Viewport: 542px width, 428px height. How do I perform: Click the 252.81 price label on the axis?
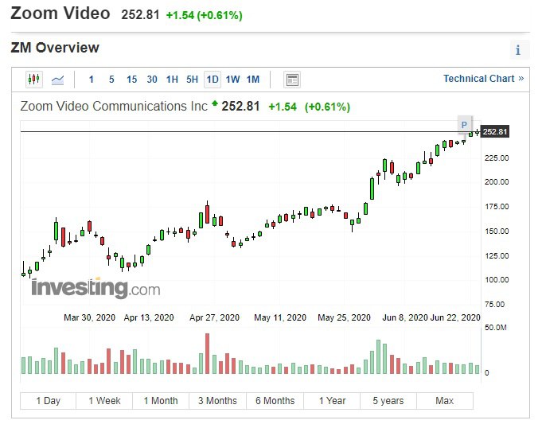pos(495,131)
